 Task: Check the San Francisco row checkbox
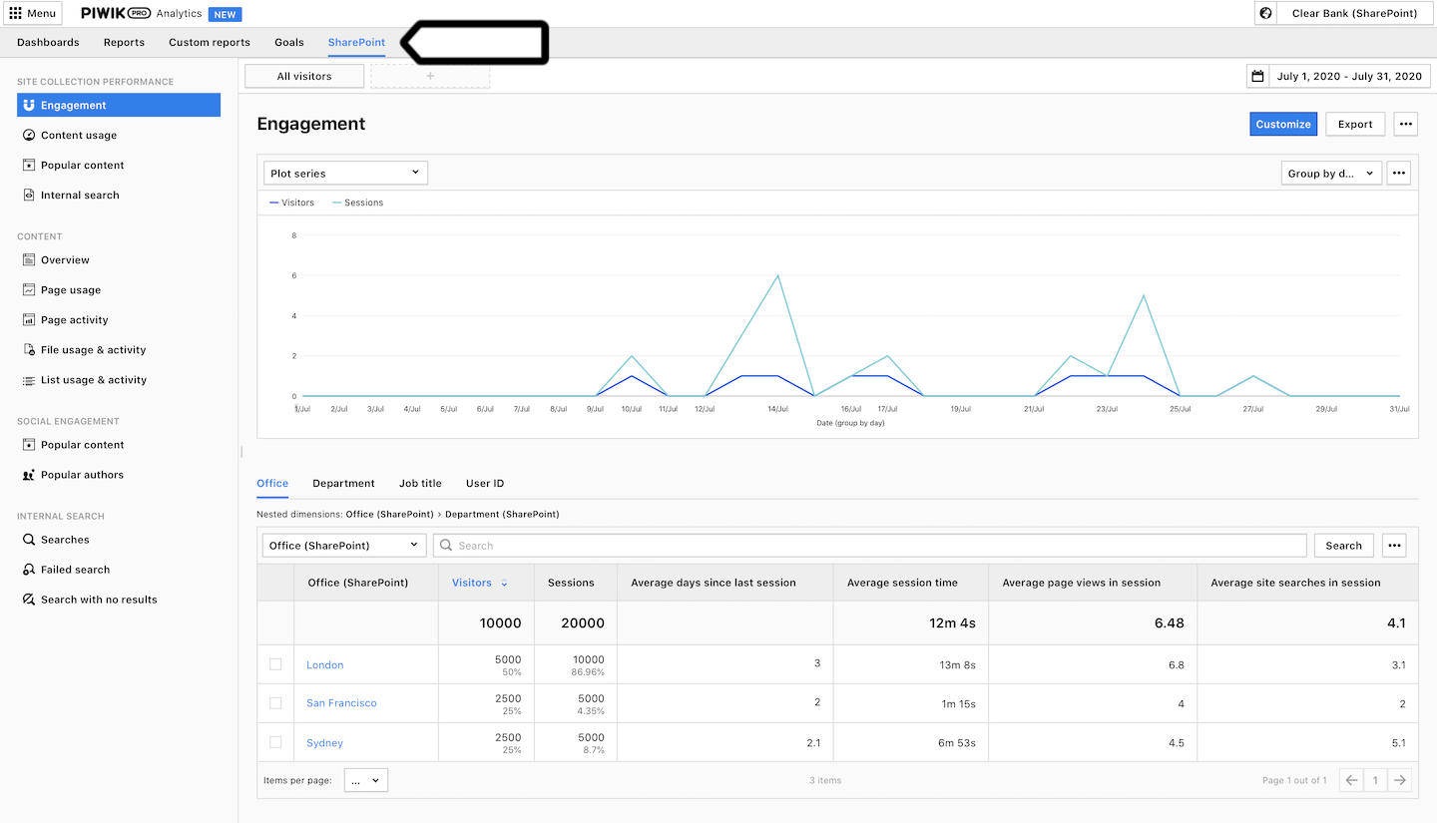tap(275, 703)
